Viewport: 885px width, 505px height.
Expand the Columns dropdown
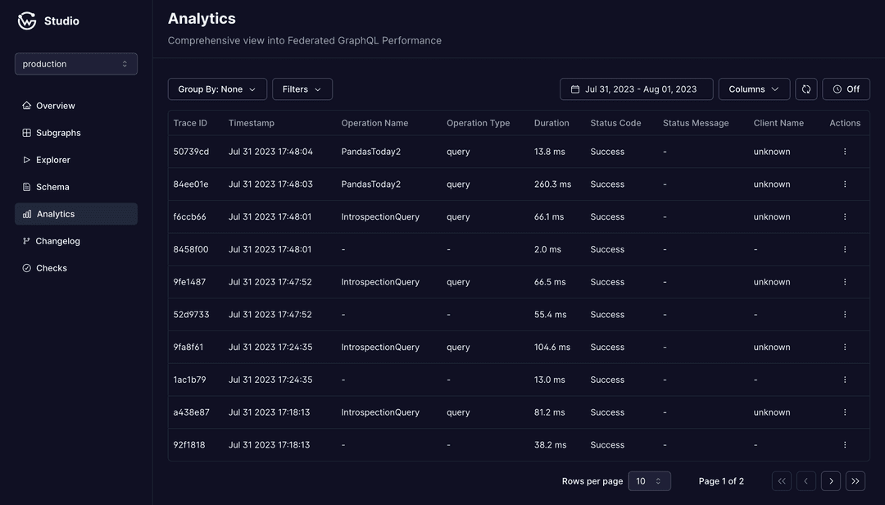click(x=753, y=89)
